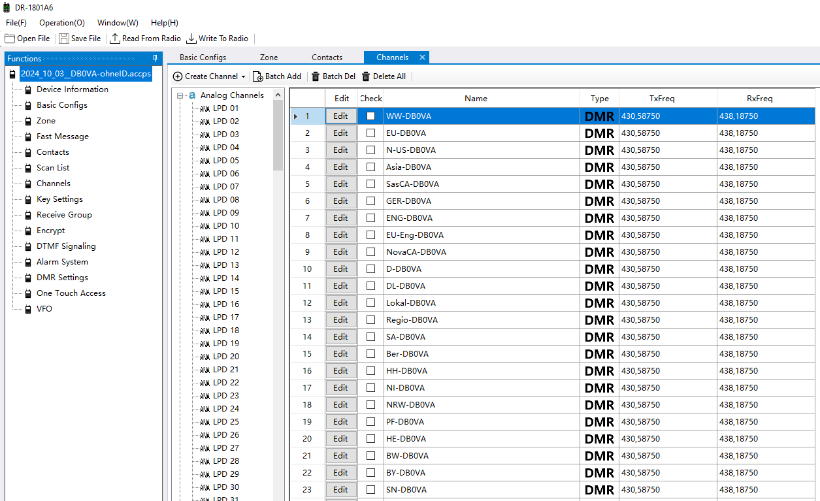Collapse the Analog Channels tree node
Viewport: 820px width, 501px height.
180,95
